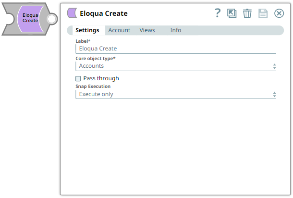Click the Snap Execution stepper arrows

pyautogui.click(x=274, y=94)
